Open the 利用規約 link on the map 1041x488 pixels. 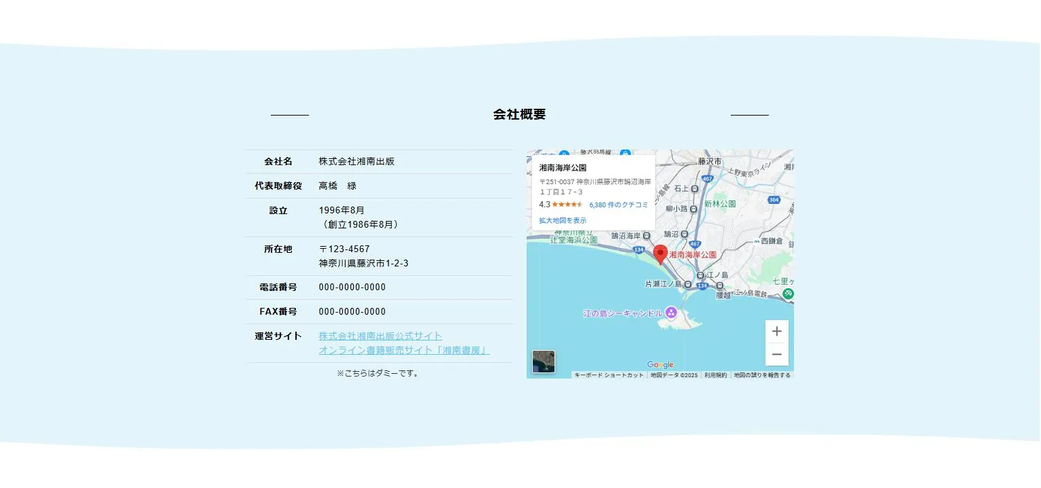pyautogui.click(x=716, y=375)
